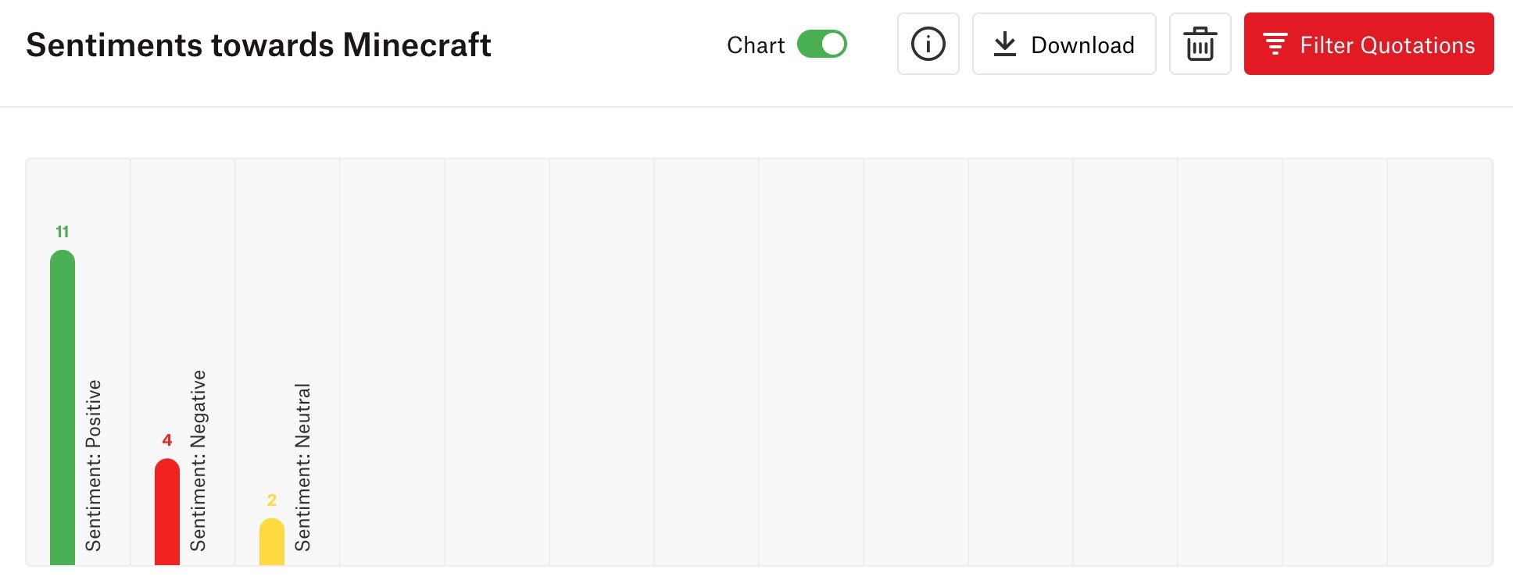Click the Sentiment: Neutral label
Viewport: 1513px width, 587px height.
click(x=302, y=467)
